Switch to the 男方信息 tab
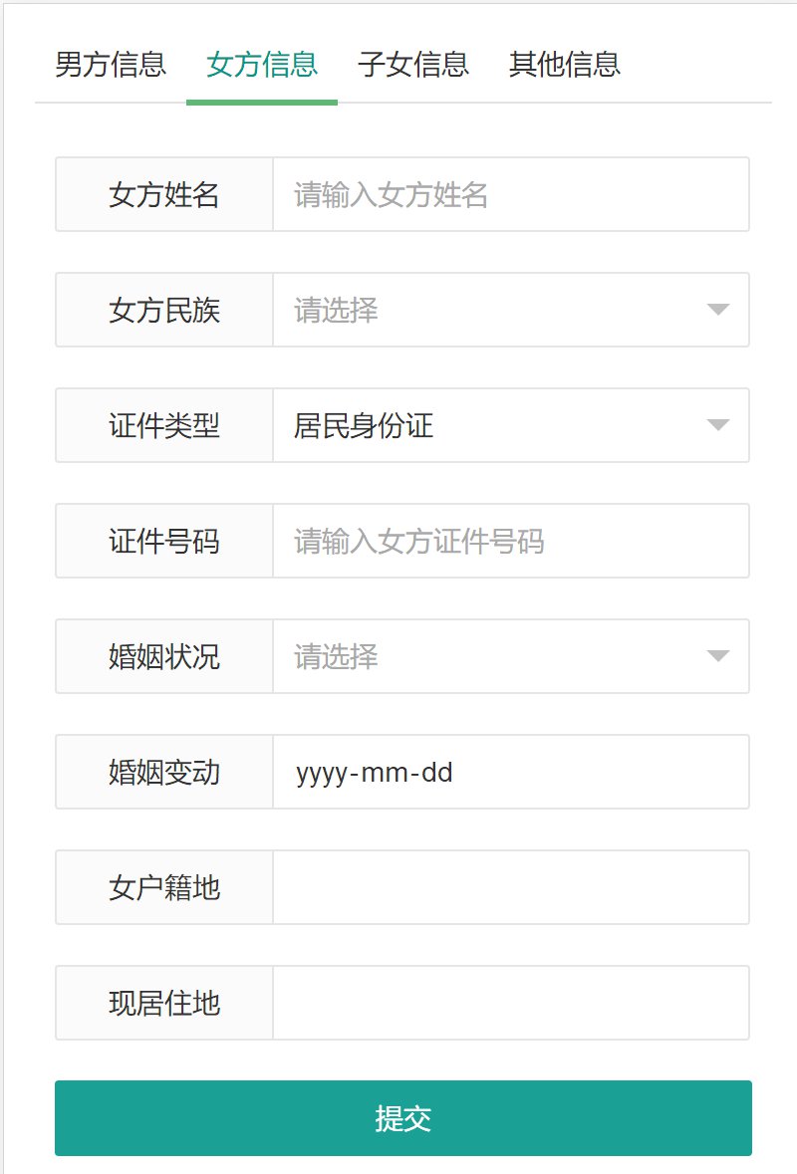797x1174 pixels. tap(110, 65)
